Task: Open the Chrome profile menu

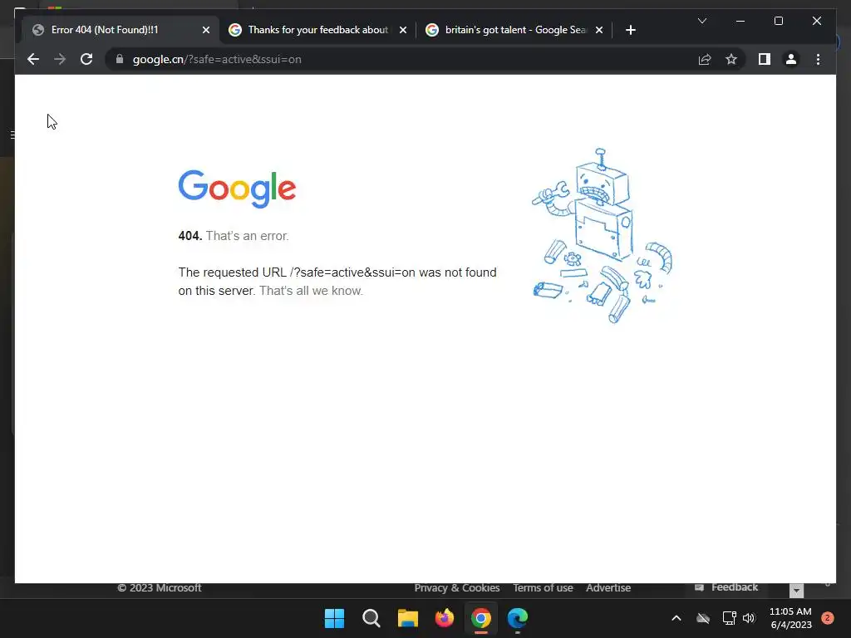Action: click(791, 59)
